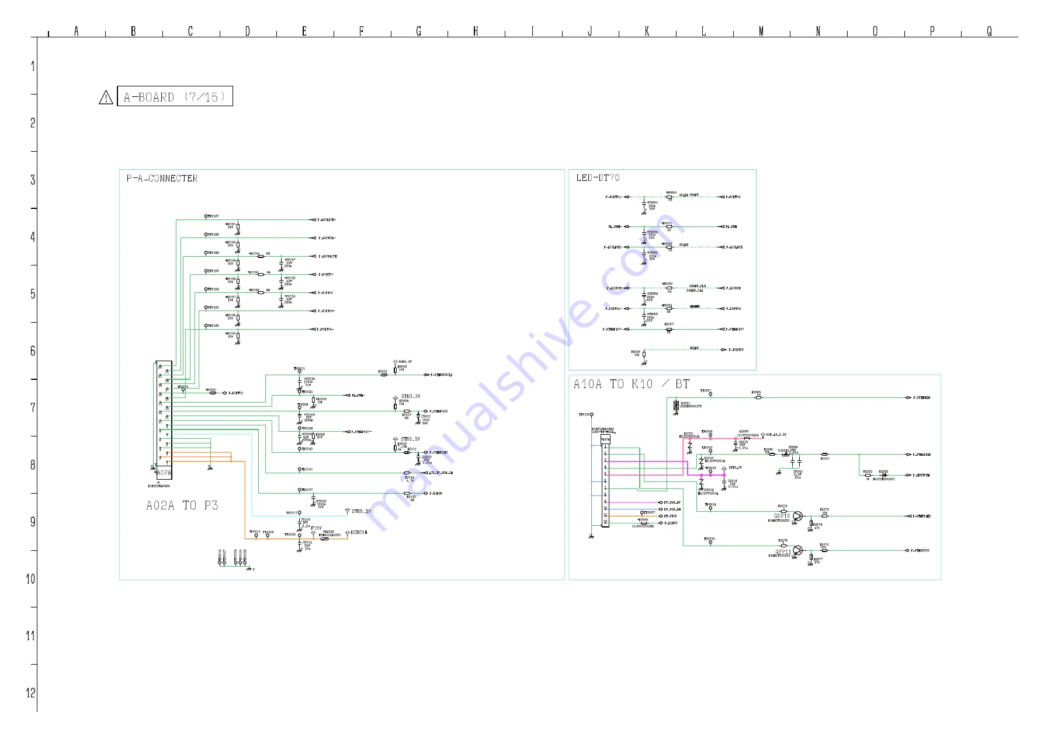
Task: Click column letter J in top ruler
Action: [x=590, y=31]
